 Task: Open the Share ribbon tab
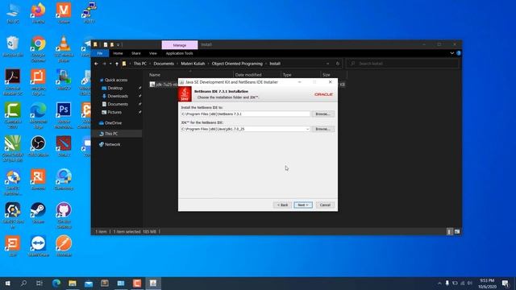[x=136, y=53]
